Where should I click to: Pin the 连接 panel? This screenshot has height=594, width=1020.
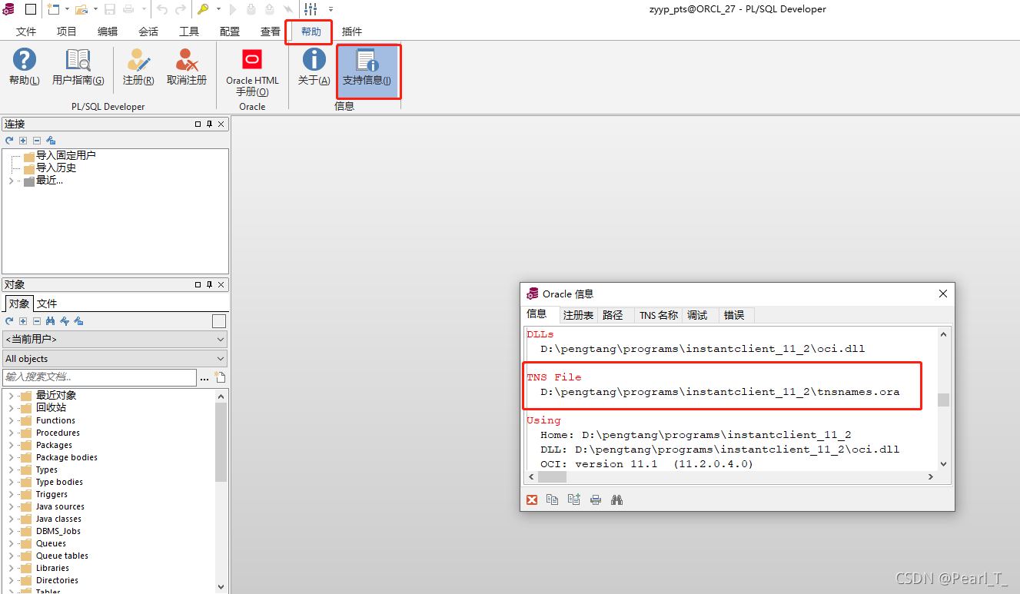tap(209, 124)
